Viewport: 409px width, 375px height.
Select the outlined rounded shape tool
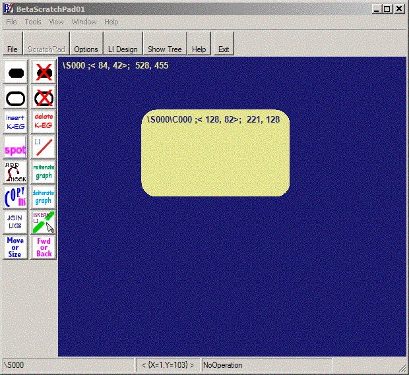click(15, 98)
